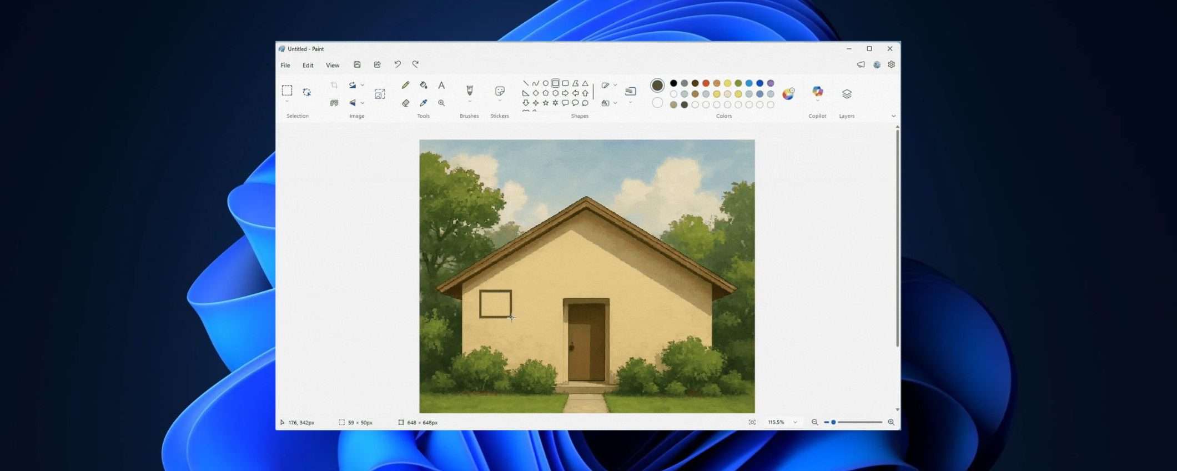Expand the selection options arrow

pos(287,102)
